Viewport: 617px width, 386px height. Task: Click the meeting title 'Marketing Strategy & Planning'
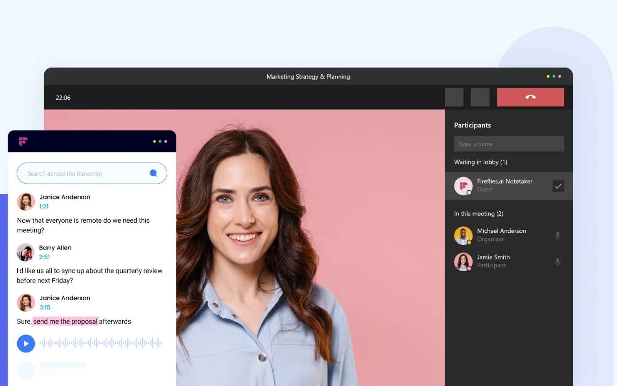(x=308, y=76)
